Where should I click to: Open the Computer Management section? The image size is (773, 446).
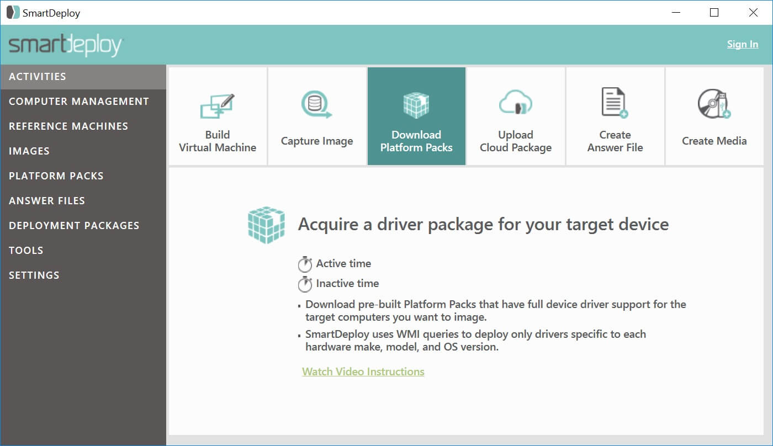click(x=79, y=102)
